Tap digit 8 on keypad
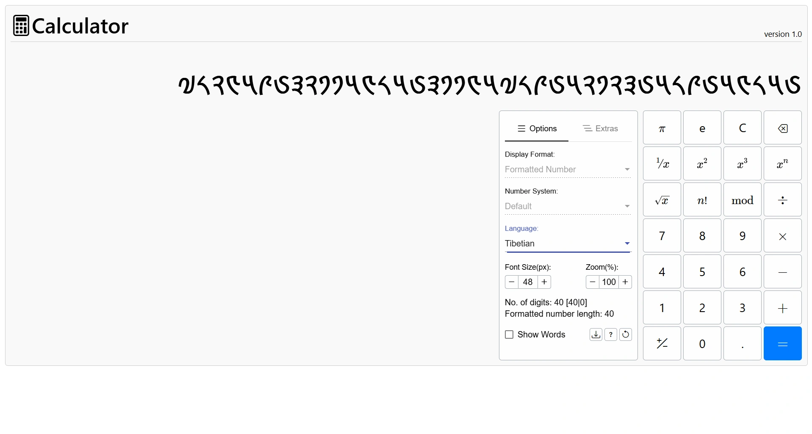 point(702,236)
